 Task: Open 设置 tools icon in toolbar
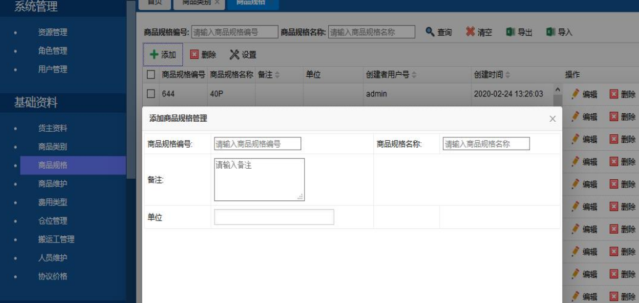coord(234,54)
